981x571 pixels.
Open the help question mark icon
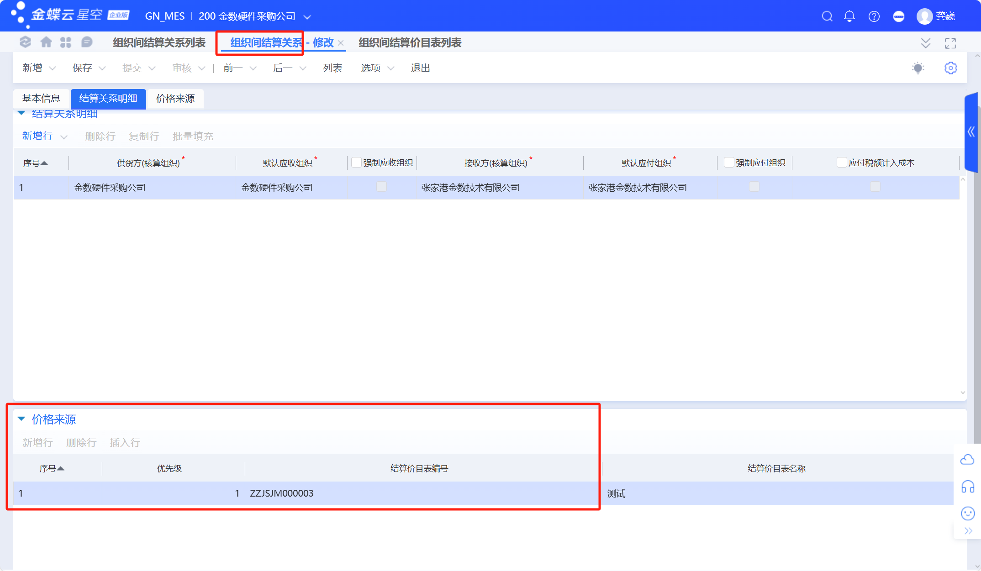click(874, 16)
